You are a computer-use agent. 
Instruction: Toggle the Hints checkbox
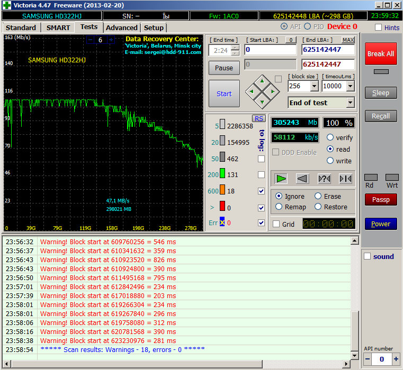point(378,27)
